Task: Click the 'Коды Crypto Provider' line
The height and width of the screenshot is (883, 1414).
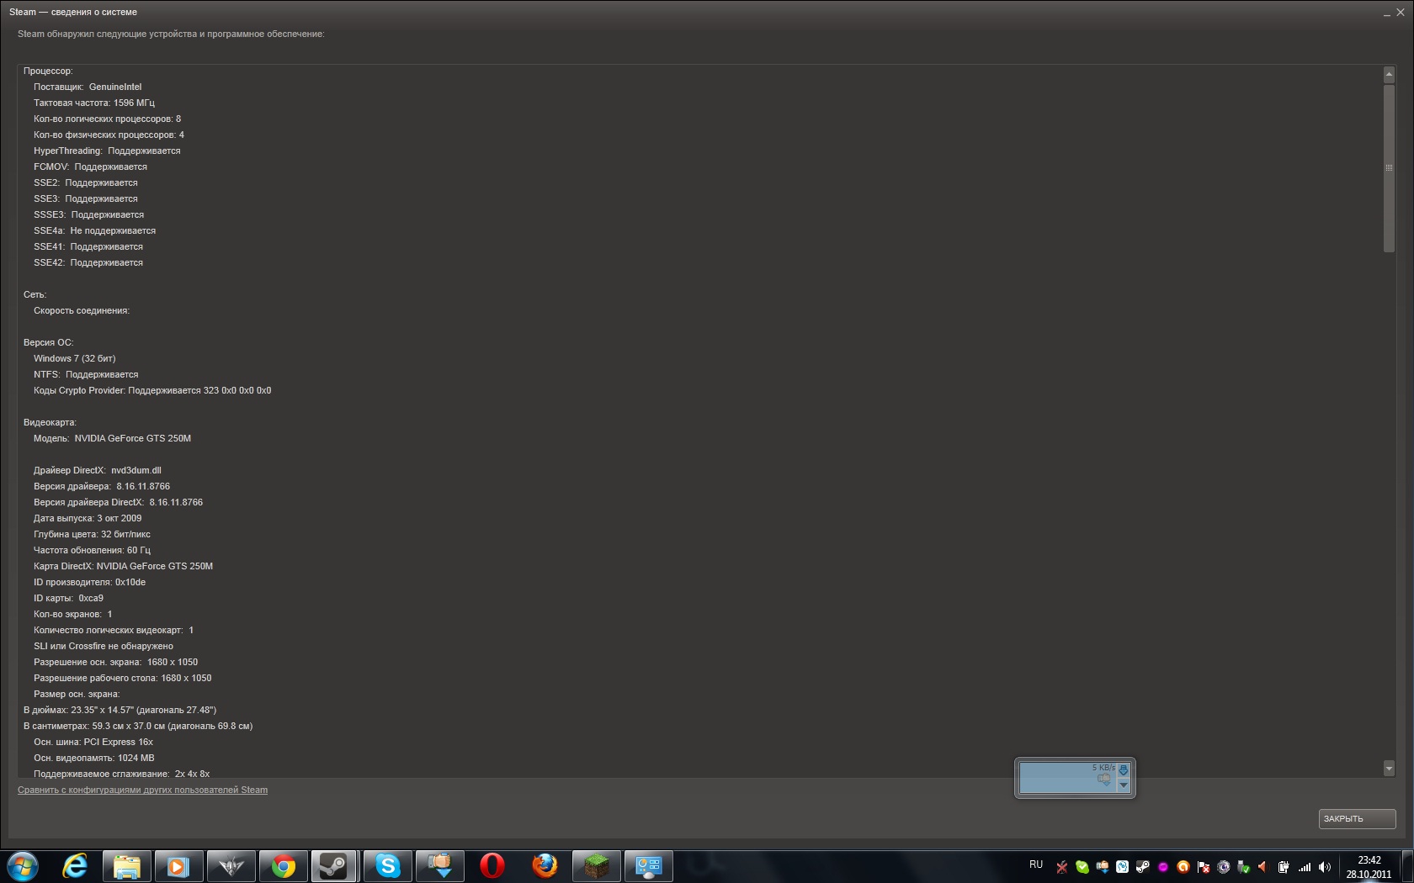Action: [152, 390]
